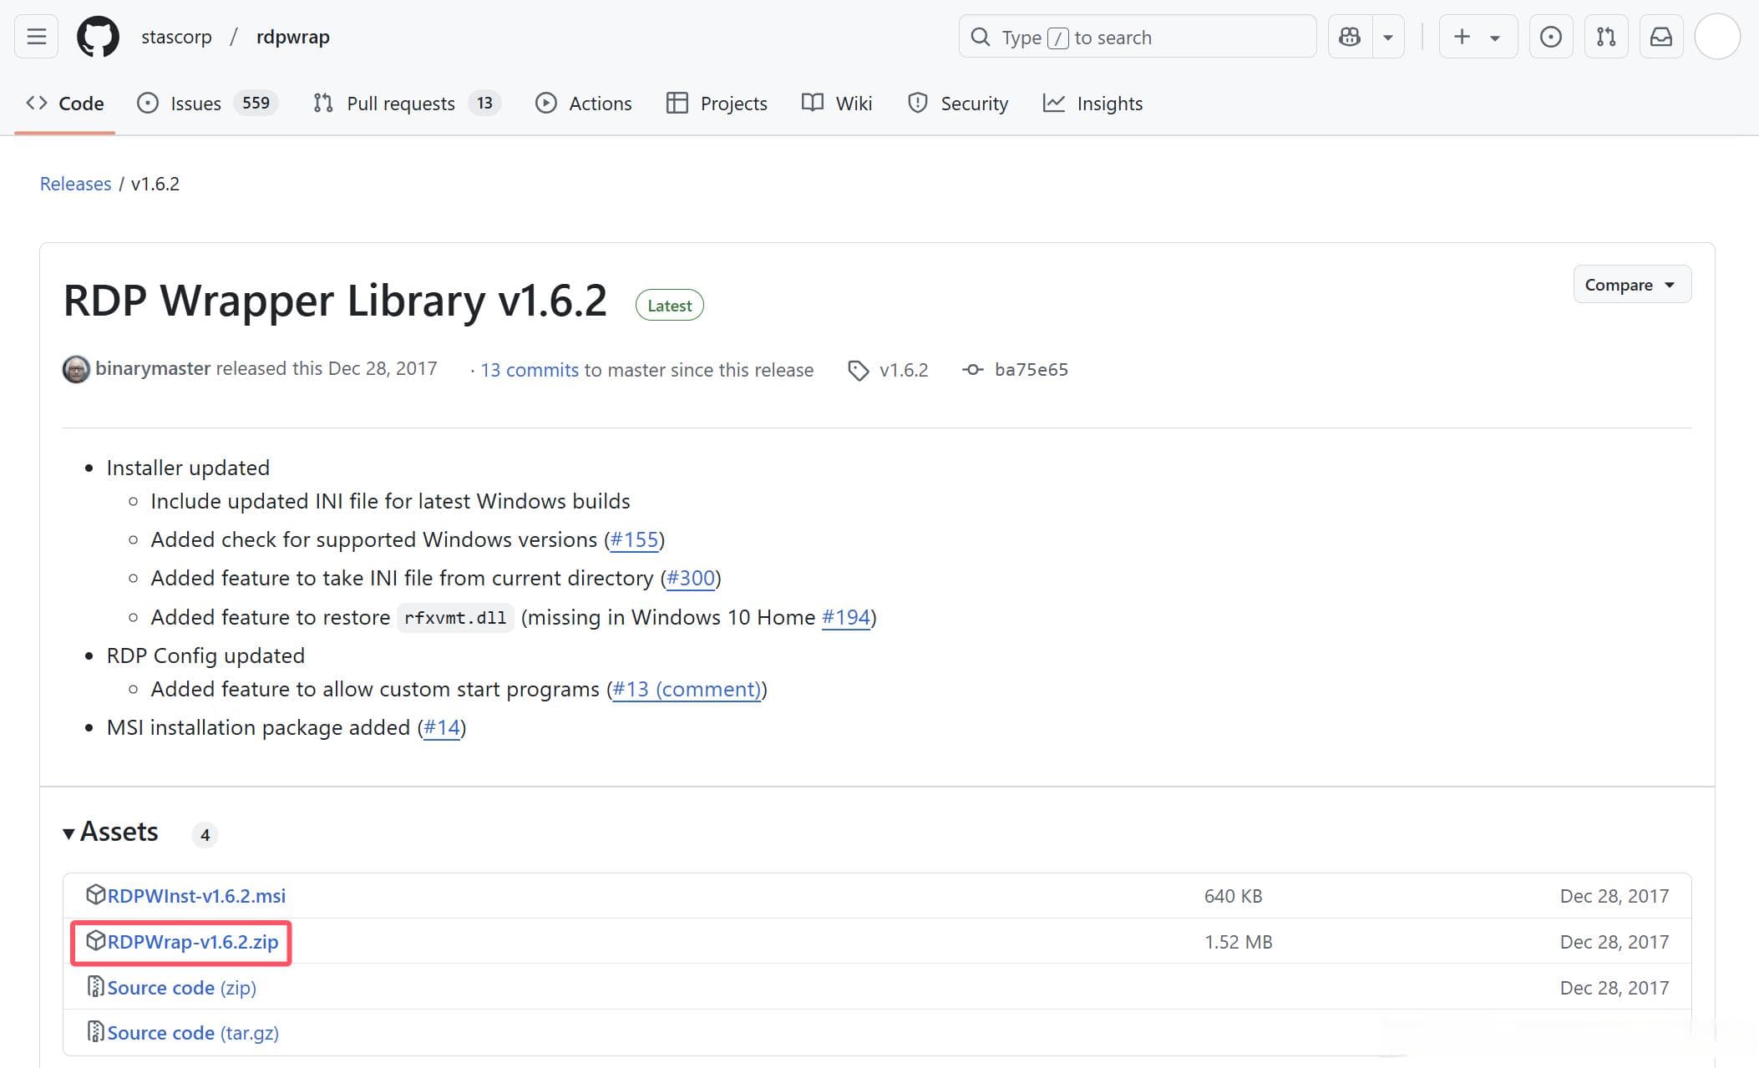Open the user profile avatar menu

point(1717,37)
